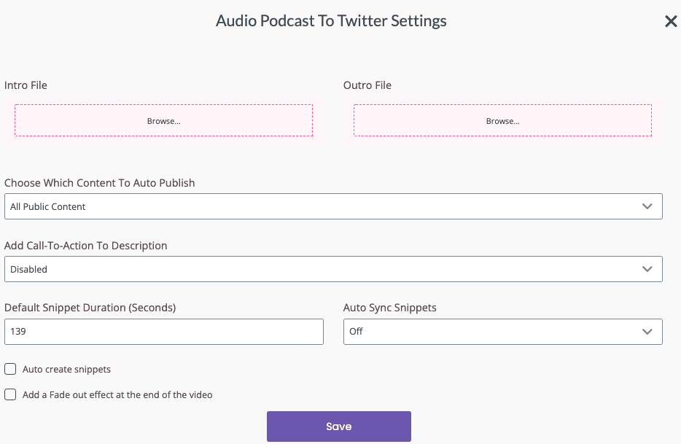Browse for an Intro File
Image resolution: width=681 pixels, height=444 pixels.
pos(164,120)
